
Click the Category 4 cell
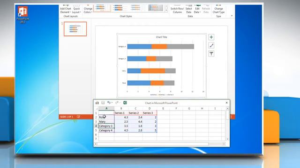click(106, 131)
